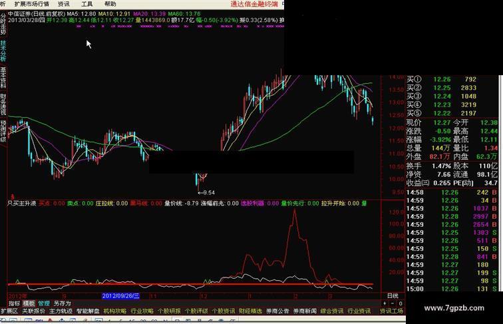
Task: Open the 资讯工场 tab
Action: point(391,311)
